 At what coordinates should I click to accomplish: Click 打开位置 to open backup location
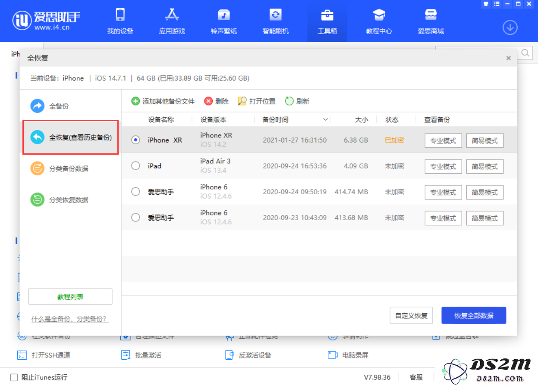257,101
